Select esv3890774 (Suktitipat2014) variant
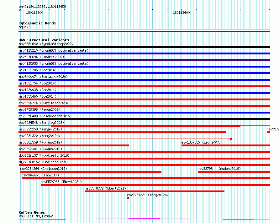The image size is (279, 223). 44,103
